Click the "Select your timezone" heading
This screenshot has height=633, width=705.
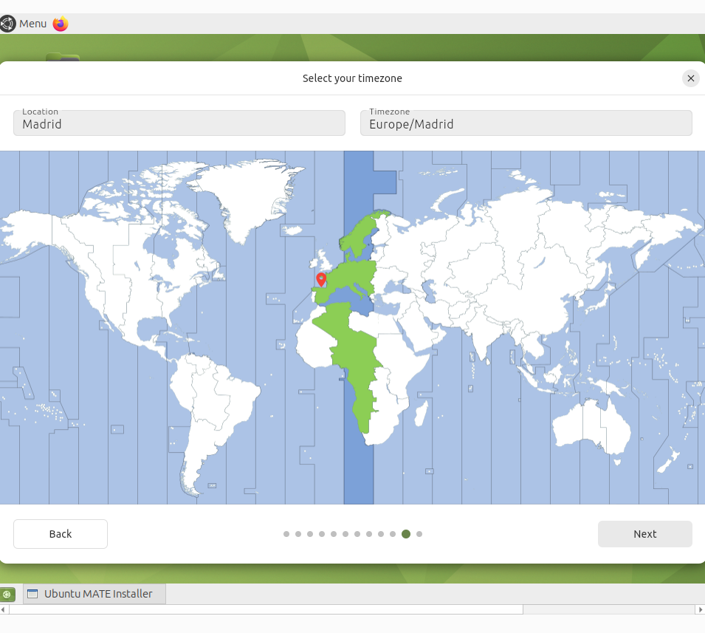pyautogui.click(x=352, y=78)
